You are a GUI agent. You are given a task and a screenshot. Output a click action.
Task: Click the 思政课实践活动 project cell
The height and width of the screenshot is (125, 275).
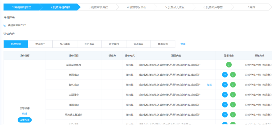[x=74, y=115]
